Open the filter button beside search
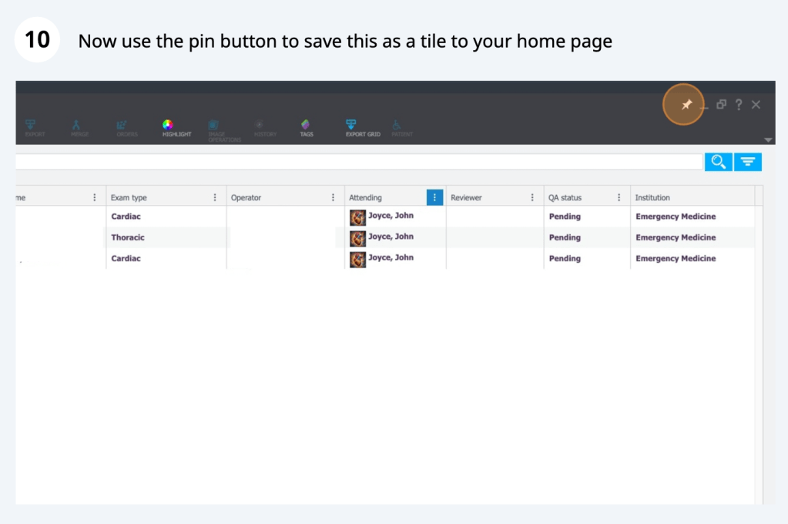The image size is (788, 524). coord(747,161)
